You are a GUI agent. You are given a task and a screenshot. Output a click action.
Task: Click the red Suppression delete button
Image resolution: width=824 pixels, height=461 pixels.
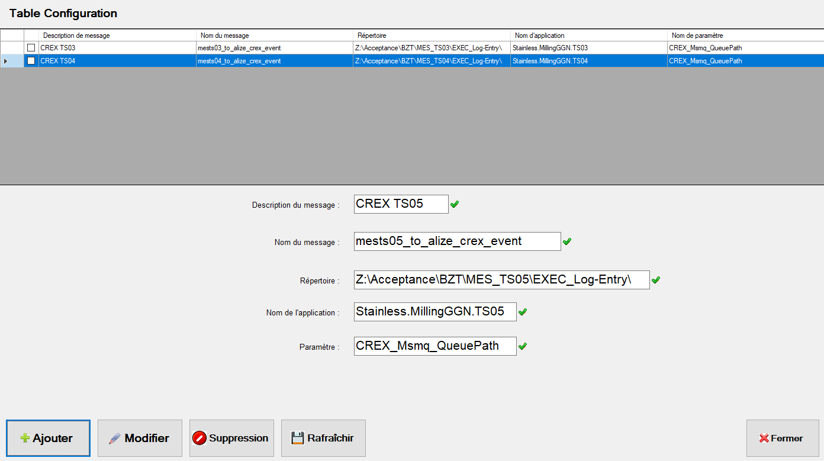click(231, 438)
